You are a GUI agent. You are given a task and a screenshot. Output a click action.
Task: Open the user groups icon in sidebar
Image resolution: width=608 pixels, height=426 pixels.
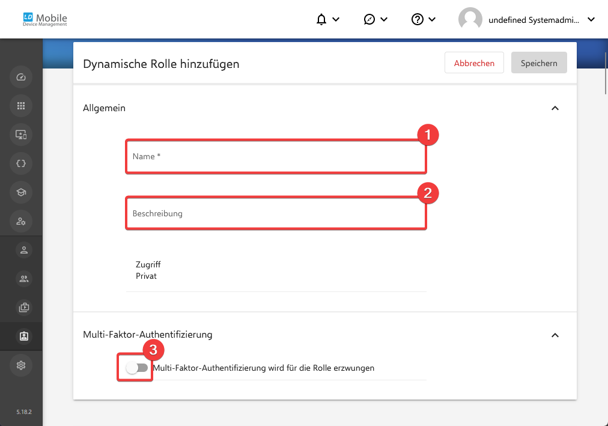pos(24,279)
